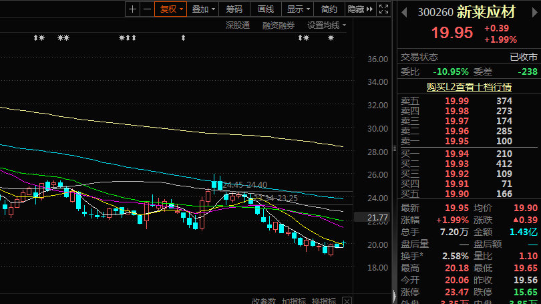The height and width of the screenshot is (304, 541).
Task: Click the 24.45-24.40 gap label
Action: click(x=244, y=185)
